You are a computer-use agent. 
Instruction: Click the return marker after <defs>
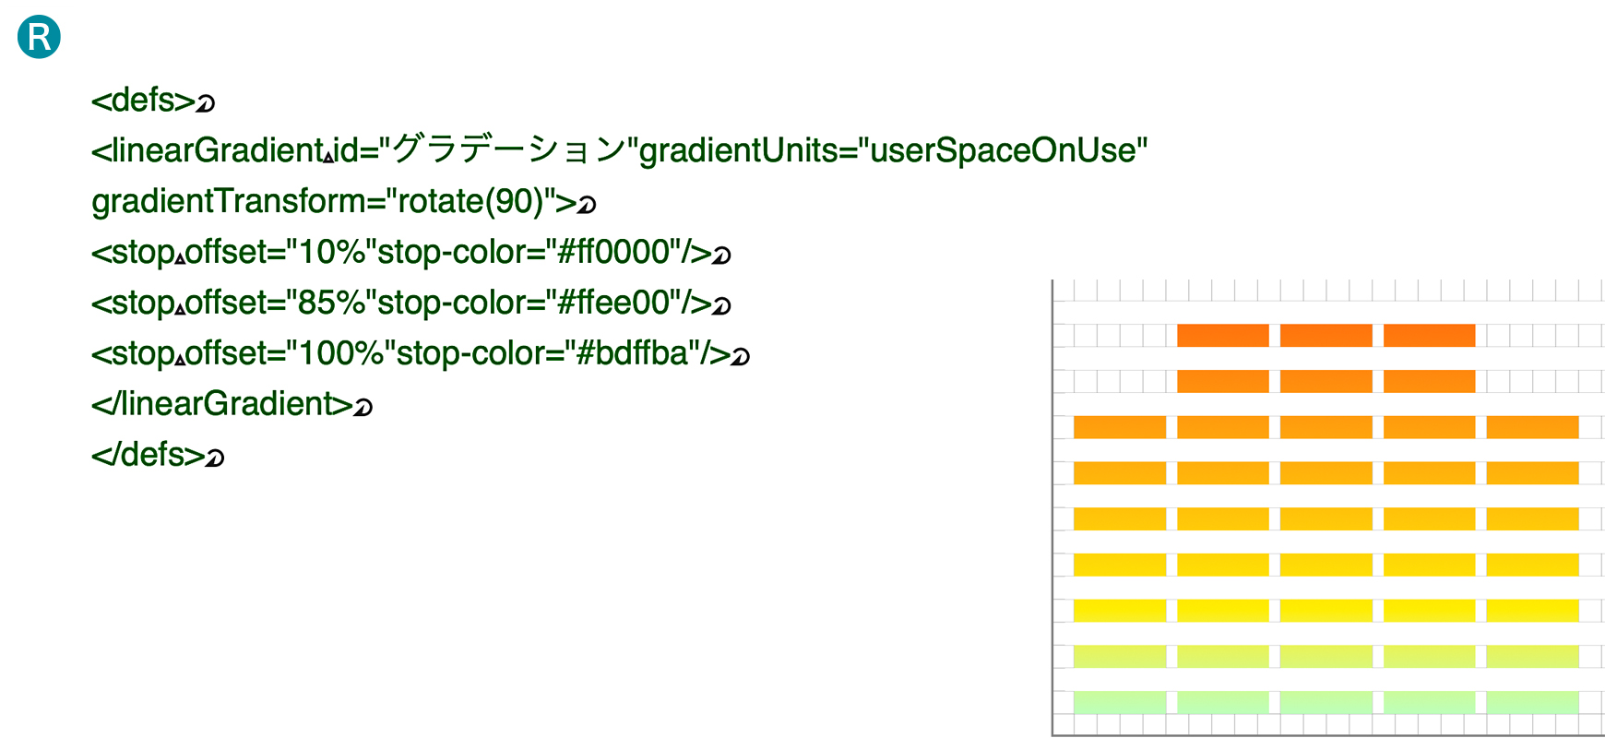(206, 103)
